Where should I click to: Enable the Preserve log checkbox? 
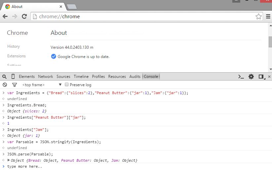coord(67,85)
